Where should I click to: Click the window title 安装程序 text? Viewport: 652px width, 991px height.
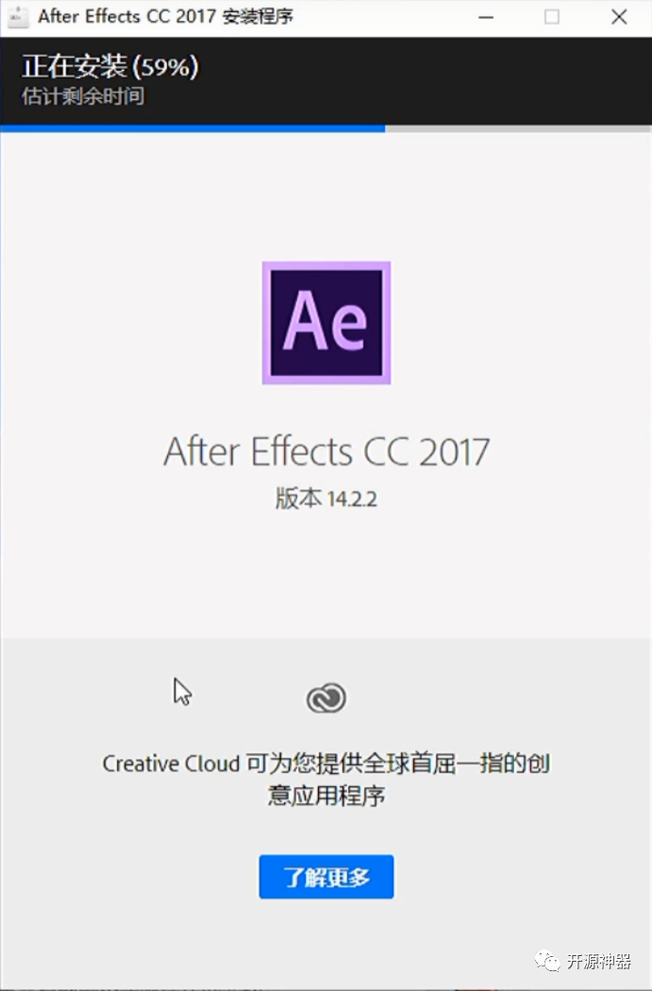pos(259,16)
